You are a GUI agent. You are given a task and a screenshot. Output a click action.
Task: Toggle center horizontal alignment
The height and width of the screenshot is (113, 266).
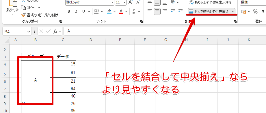point(157,11)
